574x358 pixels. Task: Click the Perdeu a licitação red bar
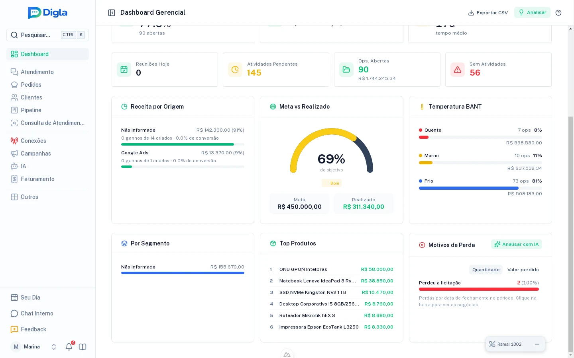(x=479, y=289)
